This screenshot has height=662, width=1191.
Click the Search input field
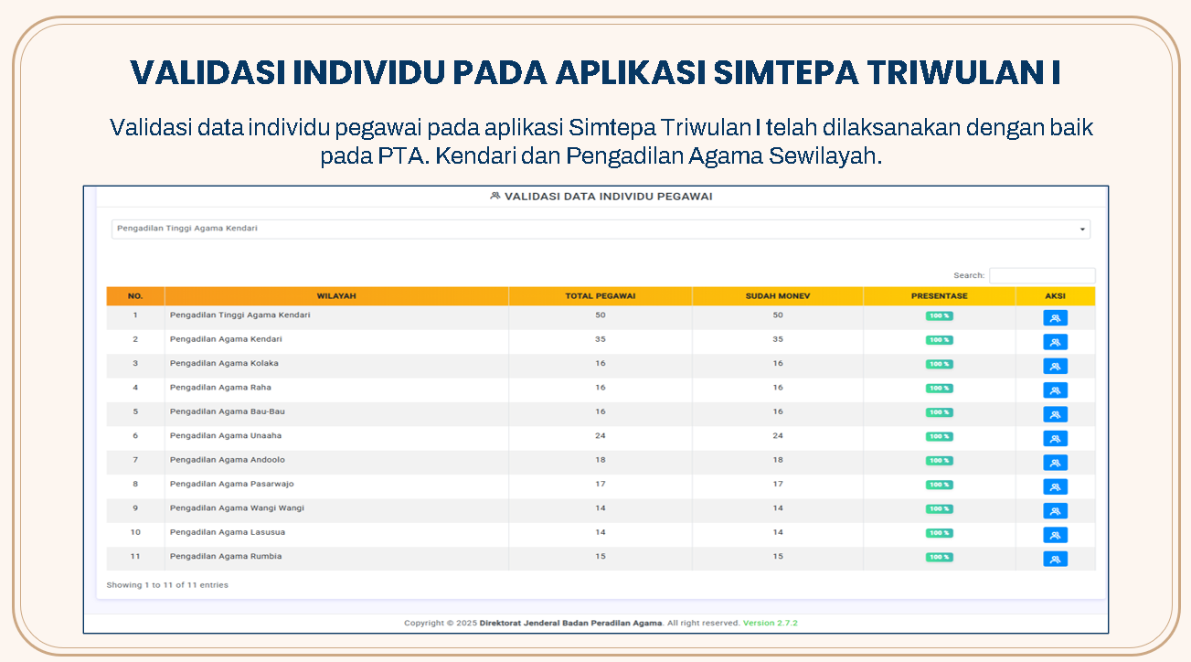tap(1042, 275)
